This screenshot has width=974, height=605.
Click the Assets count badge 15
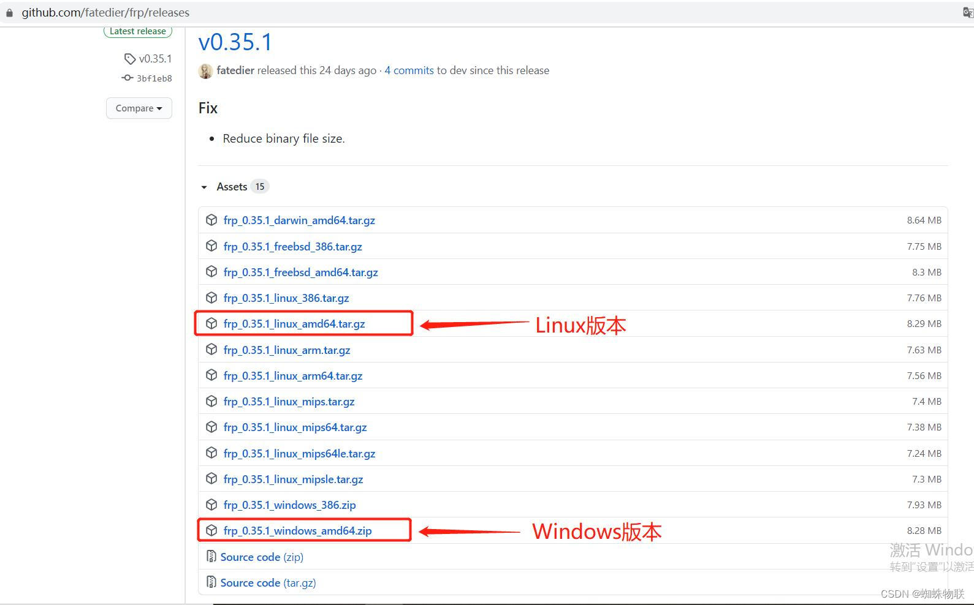[x=260, y=187]
